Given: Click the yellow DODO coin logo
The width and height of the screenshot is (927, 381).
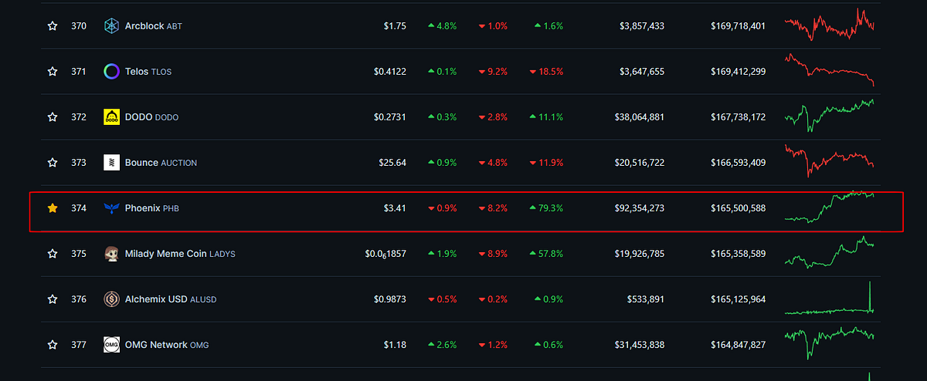Looking at the screenshot, I should (x=111, y=117).
